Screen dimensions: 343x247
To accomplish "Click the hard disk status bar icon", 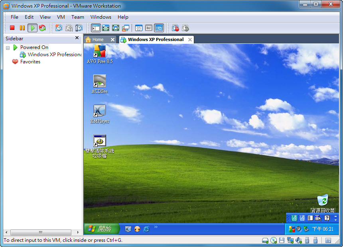I will [265, 241].
